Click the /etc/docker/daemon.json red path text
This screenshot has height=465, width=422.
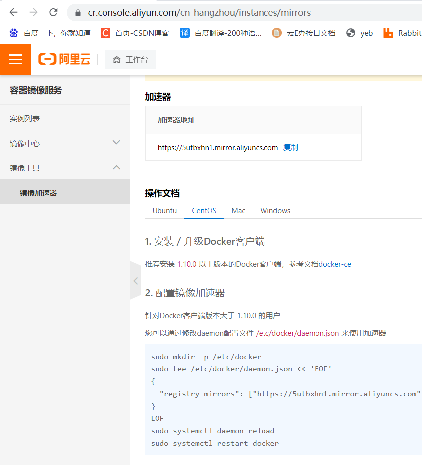coord(297,333)
